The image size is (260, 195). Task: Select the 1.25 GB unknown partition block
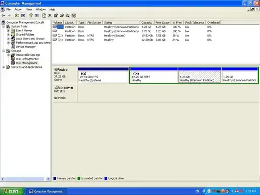pos(240,75)
